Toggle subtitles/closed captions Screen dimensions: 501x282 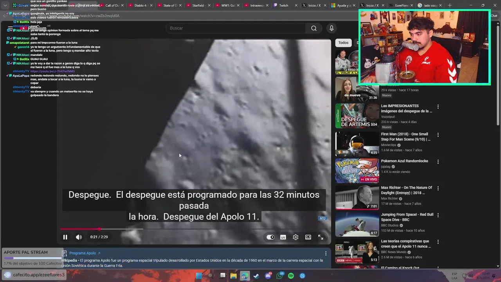[283, 237]
